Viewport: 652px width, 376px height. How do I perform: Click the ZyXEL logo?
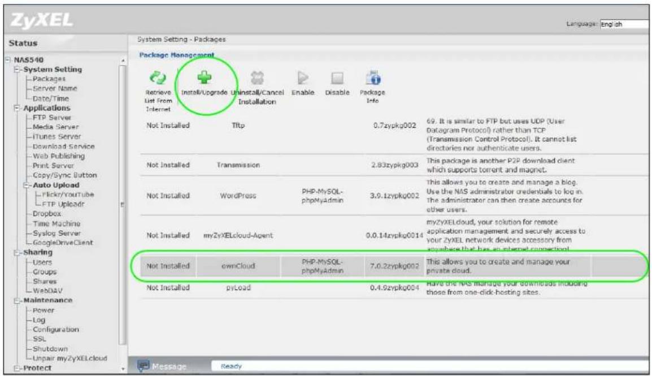42,20
